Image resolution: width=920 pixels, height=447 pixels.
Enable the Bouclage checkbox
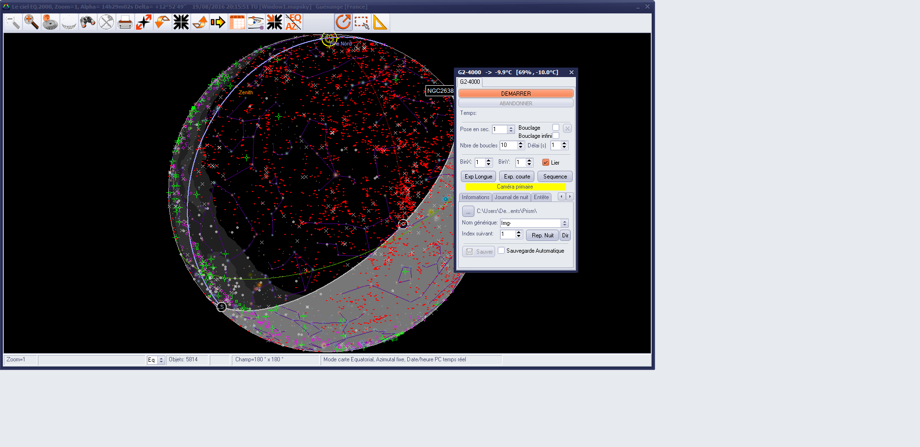[x=556, y=128]
